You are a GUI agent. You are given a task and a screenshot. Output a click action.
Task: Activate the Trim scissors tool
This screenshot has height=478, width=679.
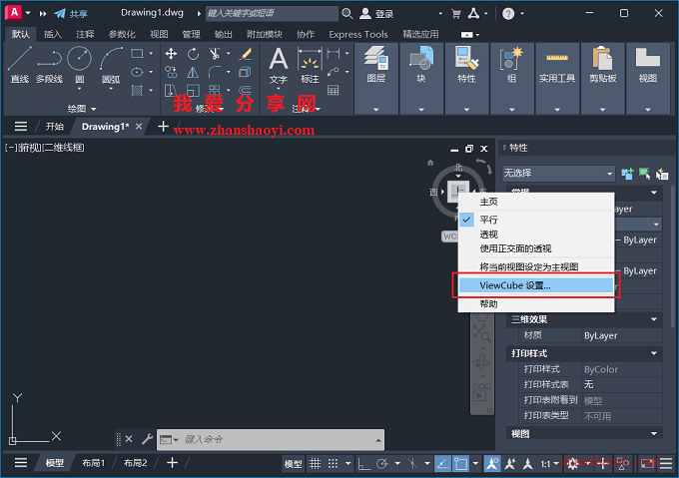click(215, 54)
